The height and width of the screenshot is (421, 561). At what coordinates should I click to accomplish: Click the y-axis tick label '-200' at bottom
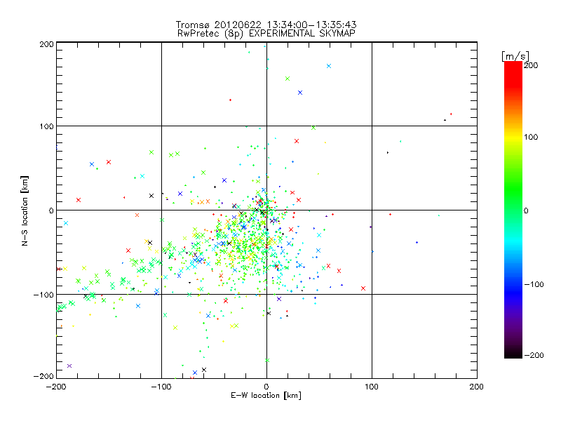pos(43,377)
